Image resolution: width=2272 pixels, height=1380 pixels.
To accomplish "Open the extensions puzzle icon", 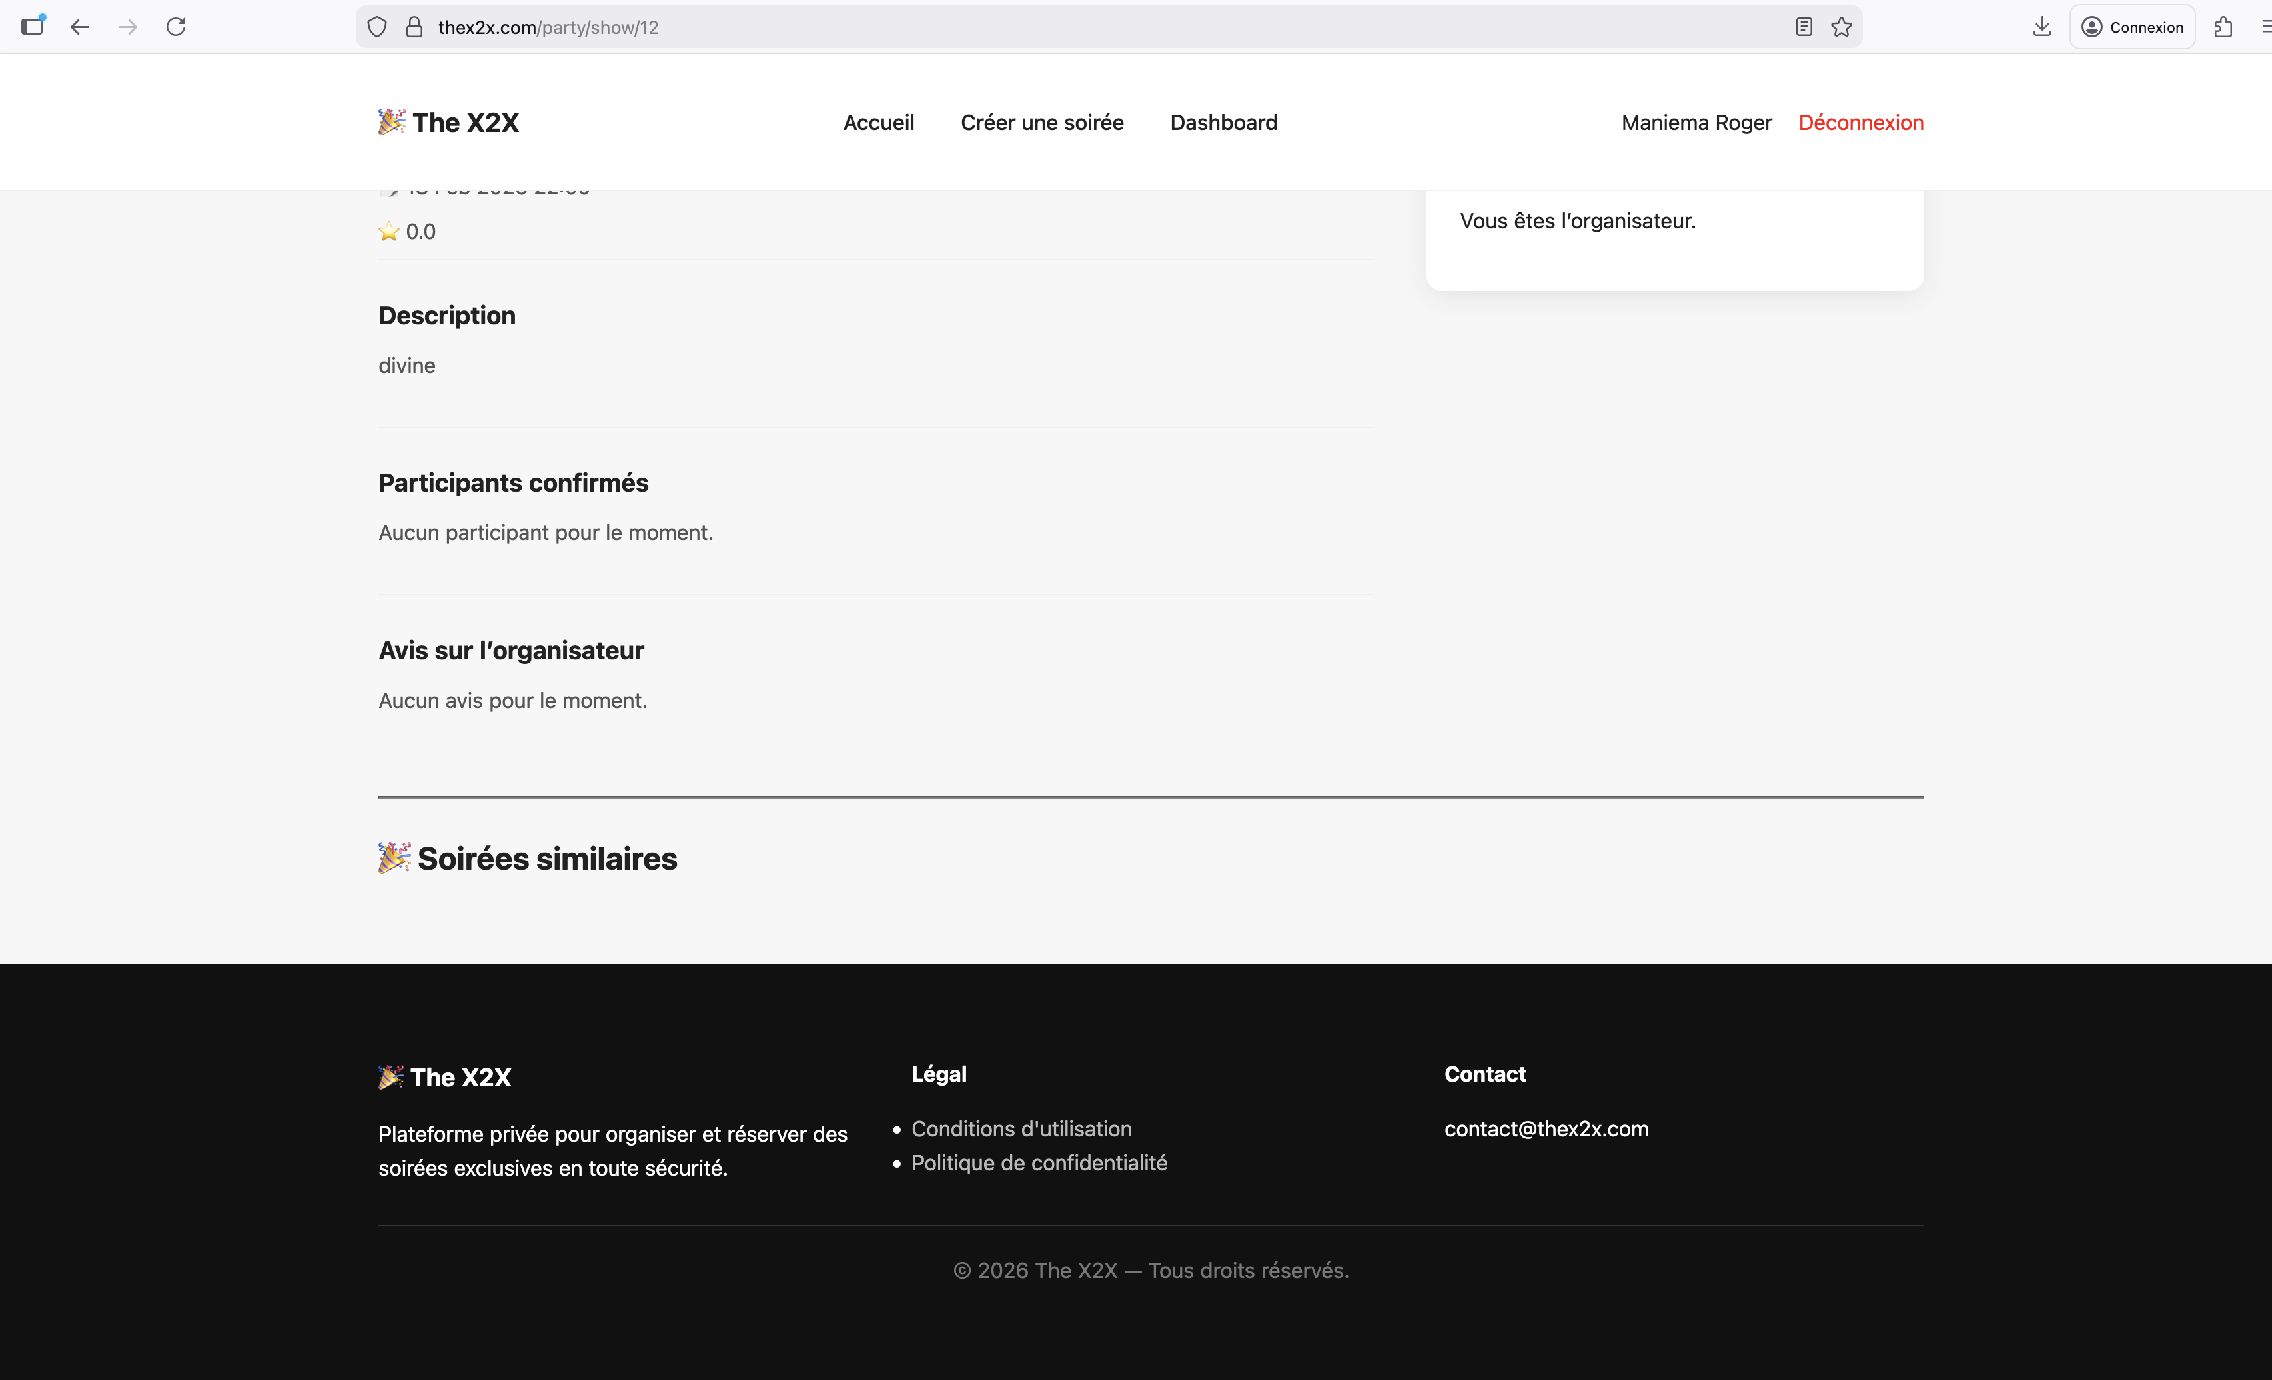I will coord(2223,27).
